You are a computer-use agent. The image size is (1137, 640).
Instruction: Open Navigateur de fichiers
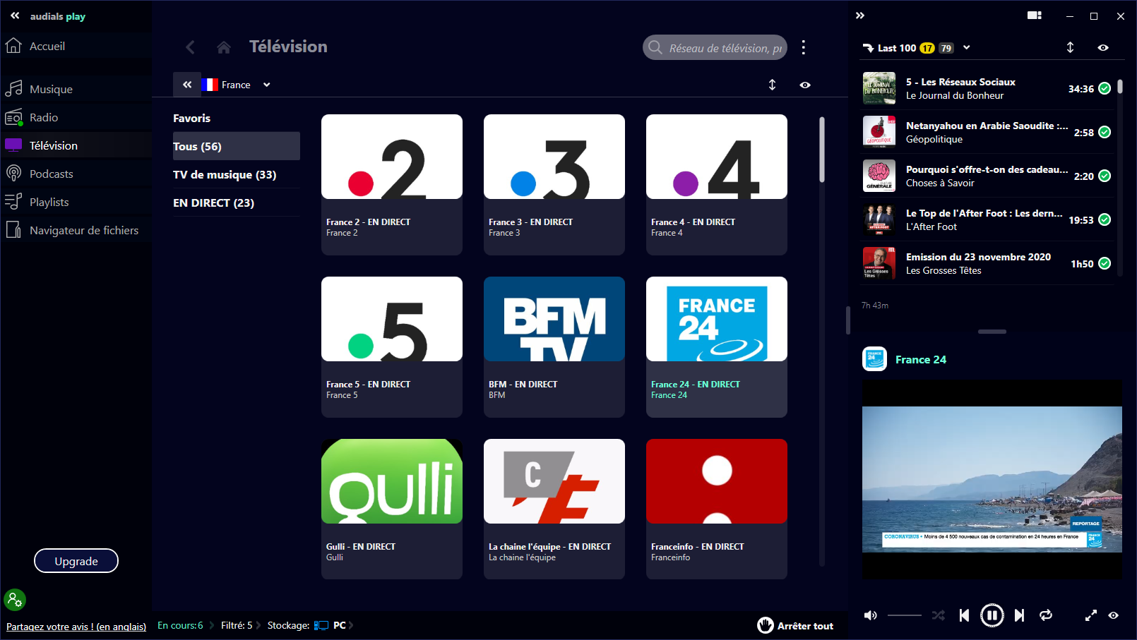pos(76,230)
